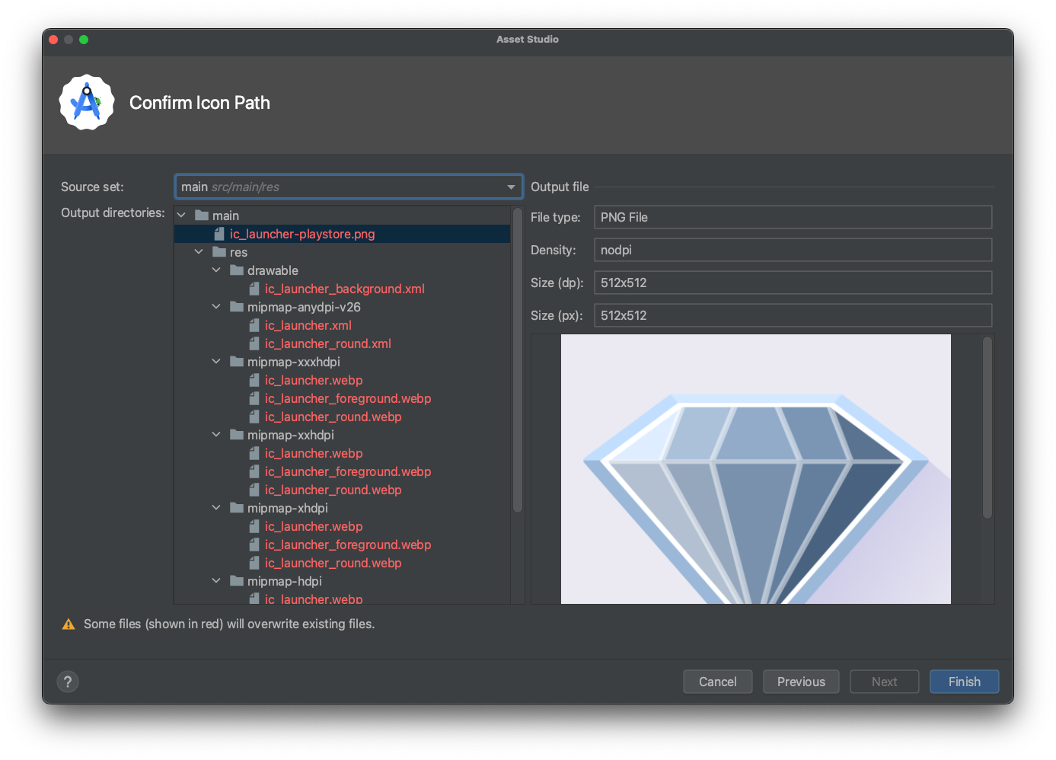
Task: Click the output directories tree scrollbar
Action: (518, 361)
